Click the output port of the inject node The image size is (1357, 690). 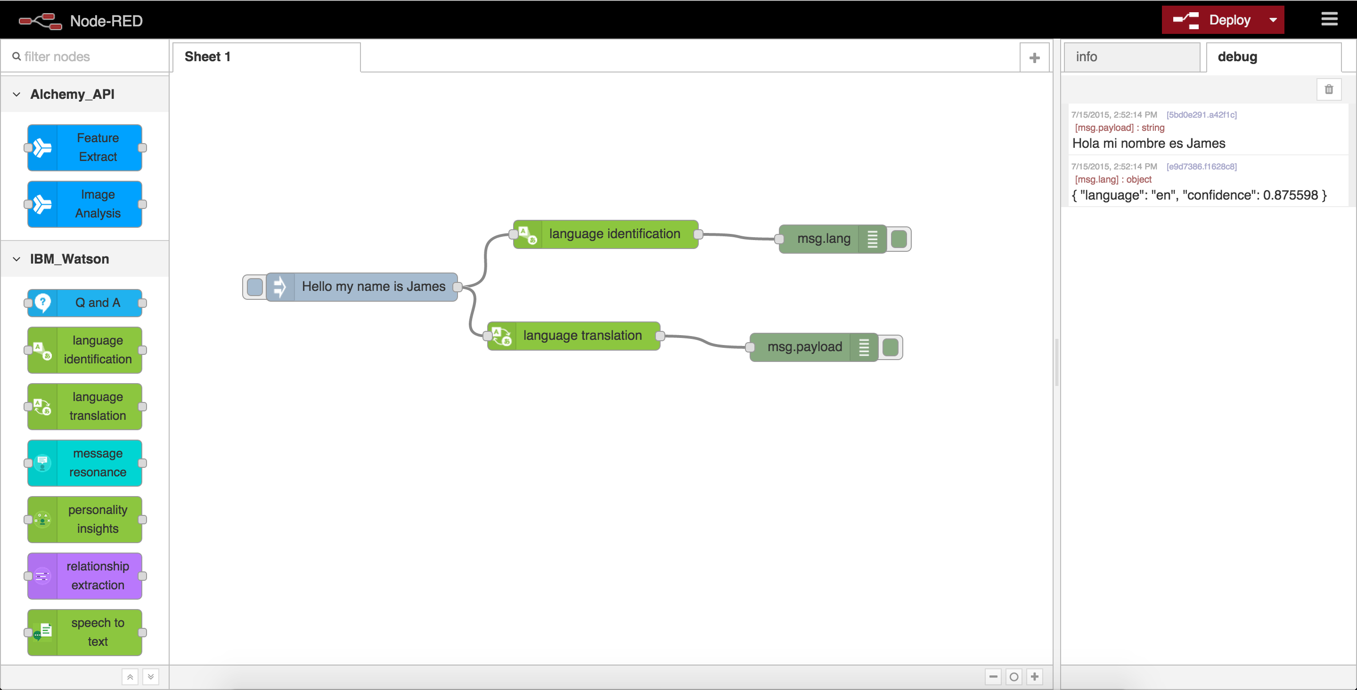[457, 287]
